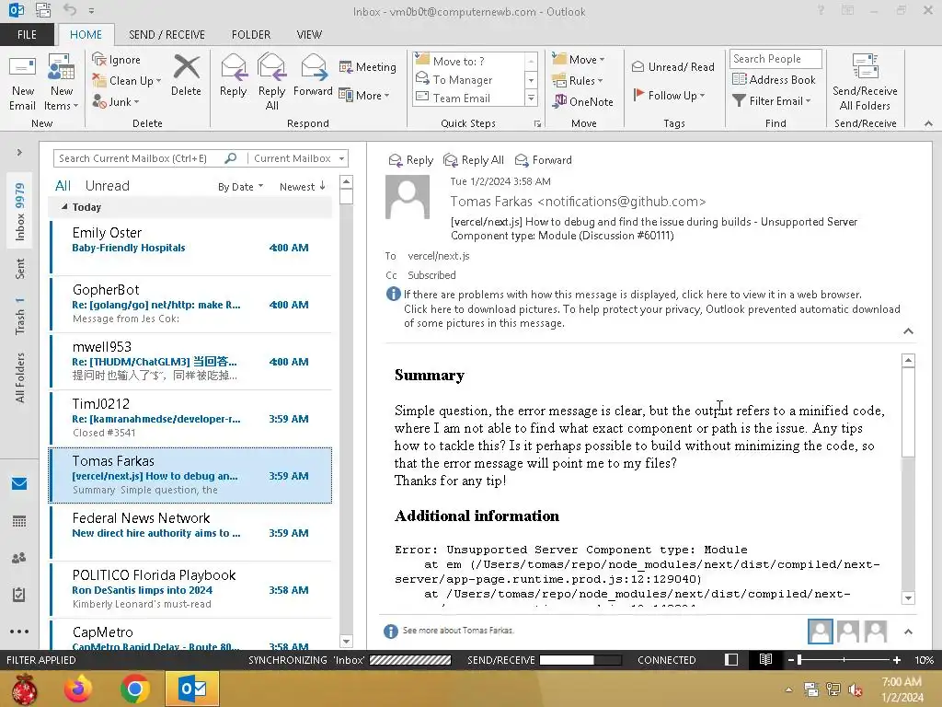Expand the folder pane
Screen dimensions: 942x707
coord(19,152)
